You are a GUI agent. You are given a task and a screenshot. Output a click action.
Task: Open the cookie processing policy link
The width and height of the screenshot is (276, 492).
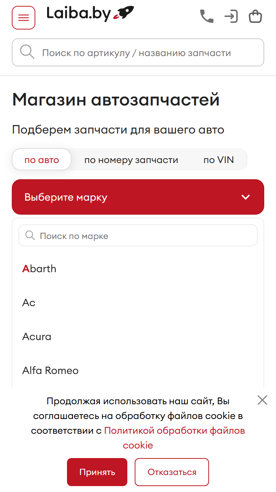175,438
